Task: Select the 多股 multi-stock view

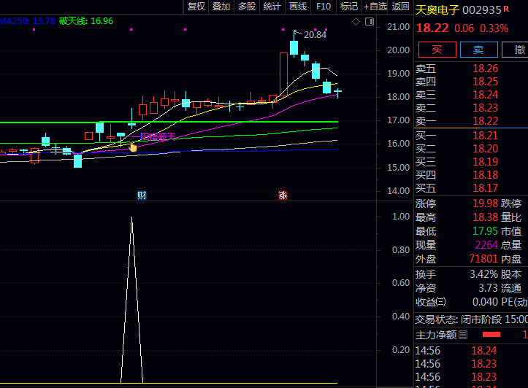Action: click(x=246, y=7)
